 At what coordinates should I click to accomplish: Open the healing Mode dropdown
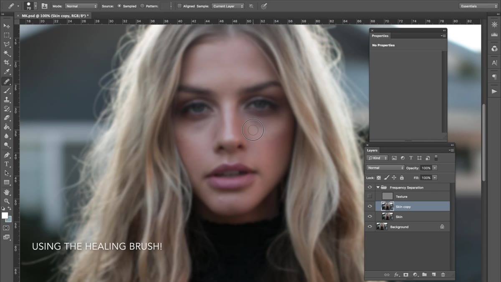coord(81,6)
